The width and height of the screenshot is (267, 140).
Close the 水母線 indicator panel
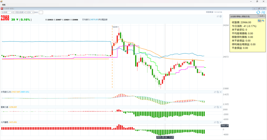point(221,92)
